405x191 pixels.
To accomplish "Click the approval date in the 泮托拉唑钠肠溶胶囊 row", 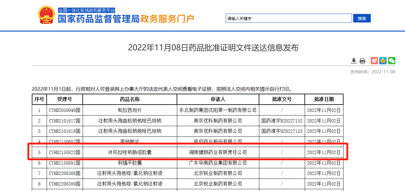I will coord(324,152).
